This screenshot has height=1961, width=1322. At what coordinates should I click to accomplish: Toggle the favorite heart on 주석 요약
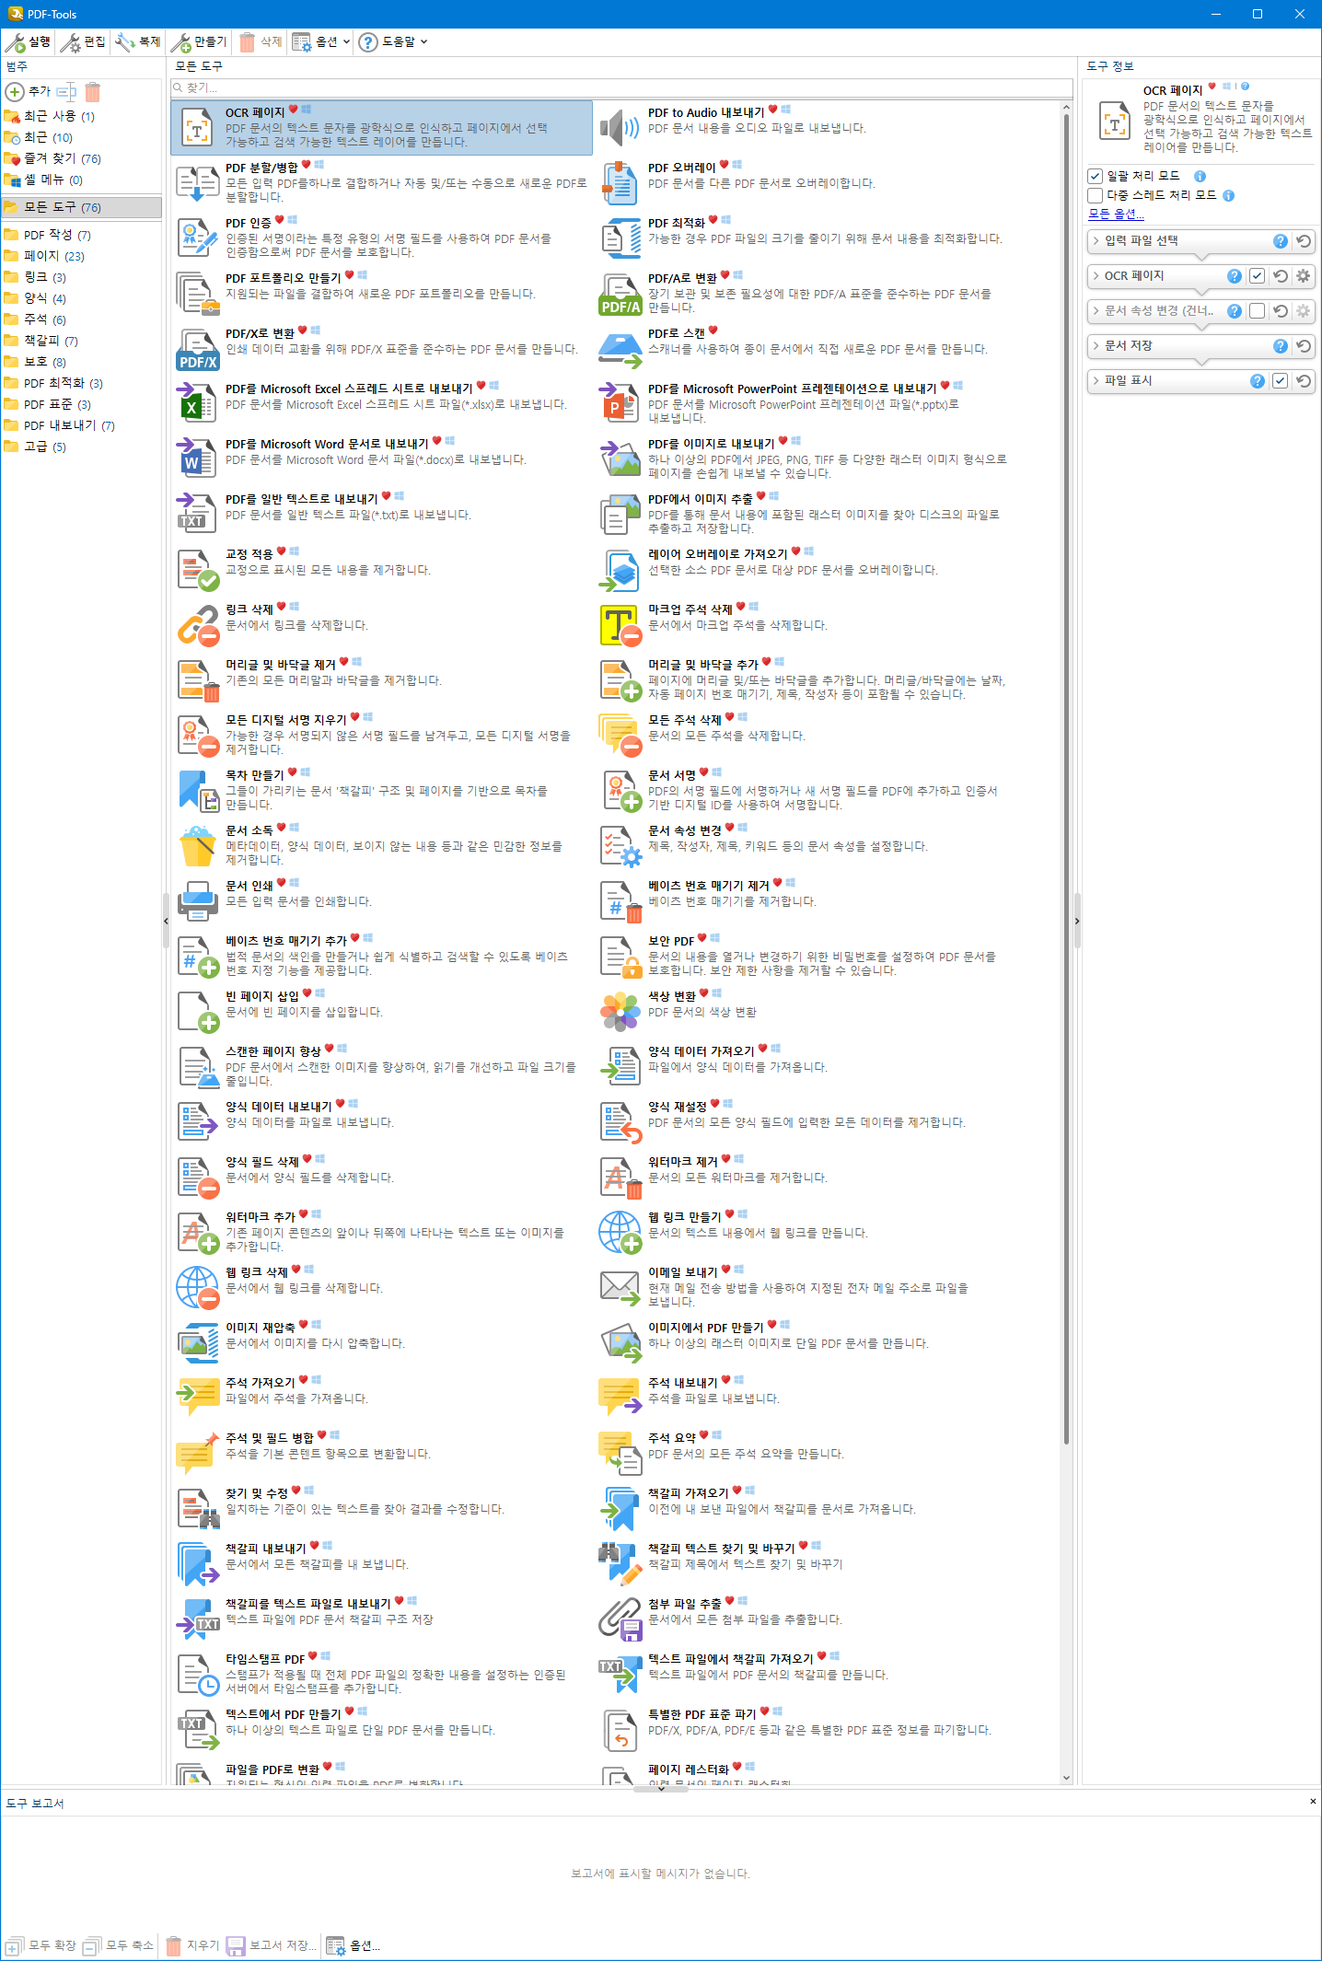pyautogui.click(x=703, y=1435)
